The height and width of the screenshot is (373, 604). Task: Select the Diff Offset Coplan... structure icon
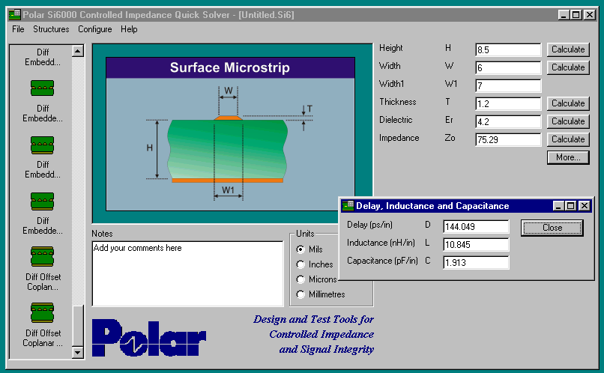pyautogui.click(x=43, y=257)
